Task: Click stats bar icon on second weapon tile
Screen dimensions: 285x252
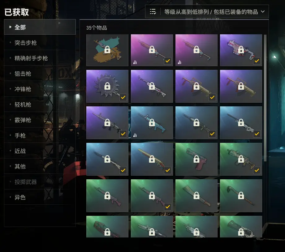Action: coord(135,62)
